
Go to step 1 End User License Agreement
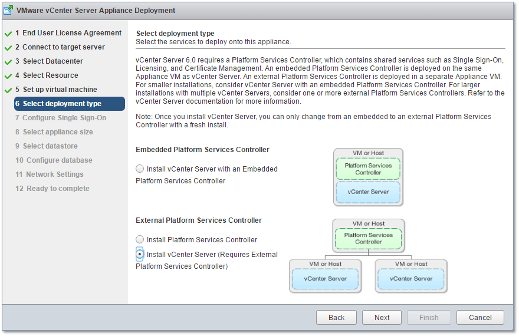(x=68, y=33)
